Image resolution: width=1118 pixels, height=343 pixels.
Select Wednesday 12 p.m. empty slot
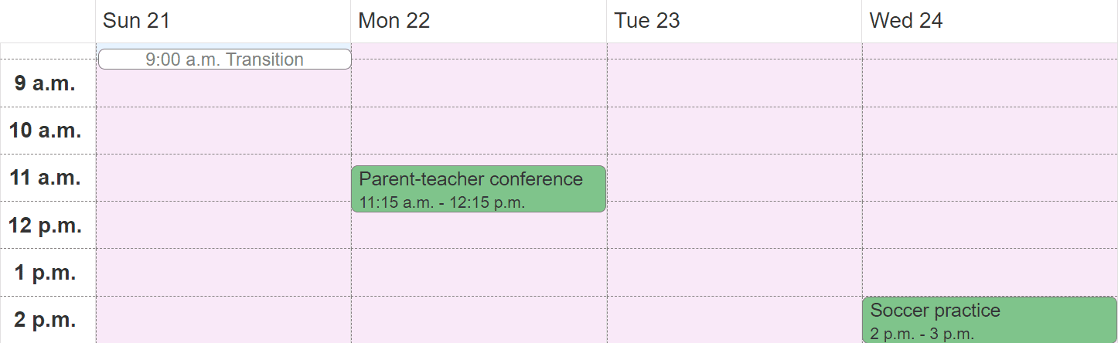[x=990, y=226]
